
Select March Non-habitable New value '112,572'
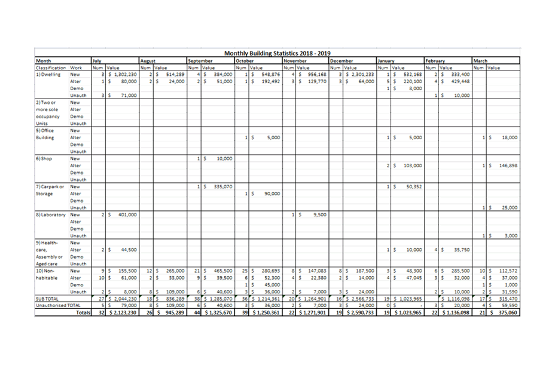pos(508,271)
